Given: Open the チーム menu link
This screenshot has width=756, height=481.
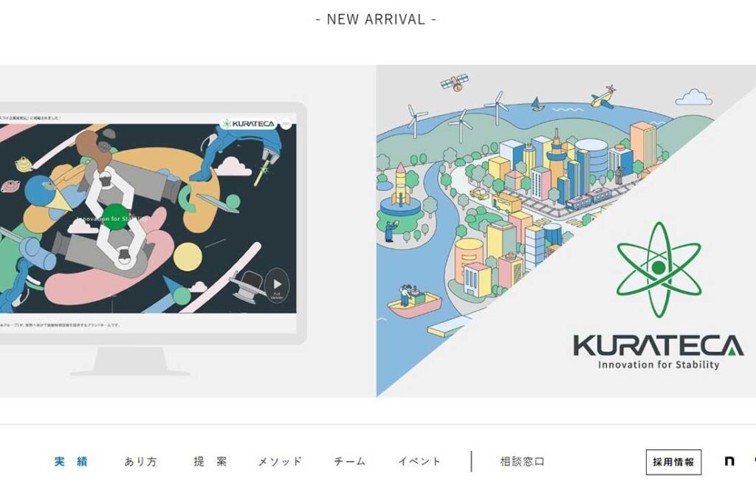Looking at the screenshot, I should click(x=349, y=462).
